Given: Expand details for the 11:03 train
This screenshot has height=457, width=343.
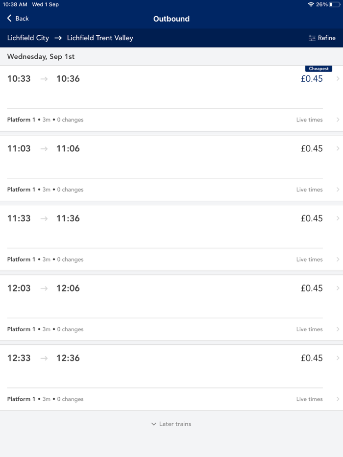Looking at the screenshot, I should [338, 148].
